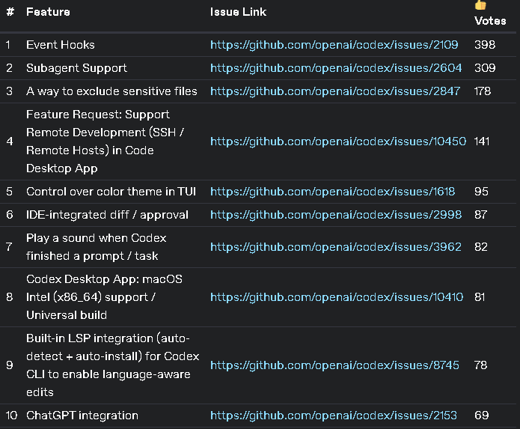Open the issues/10450 remote development link
The width and height of the screenshot is (520, 429).
(x=338, y=142)
